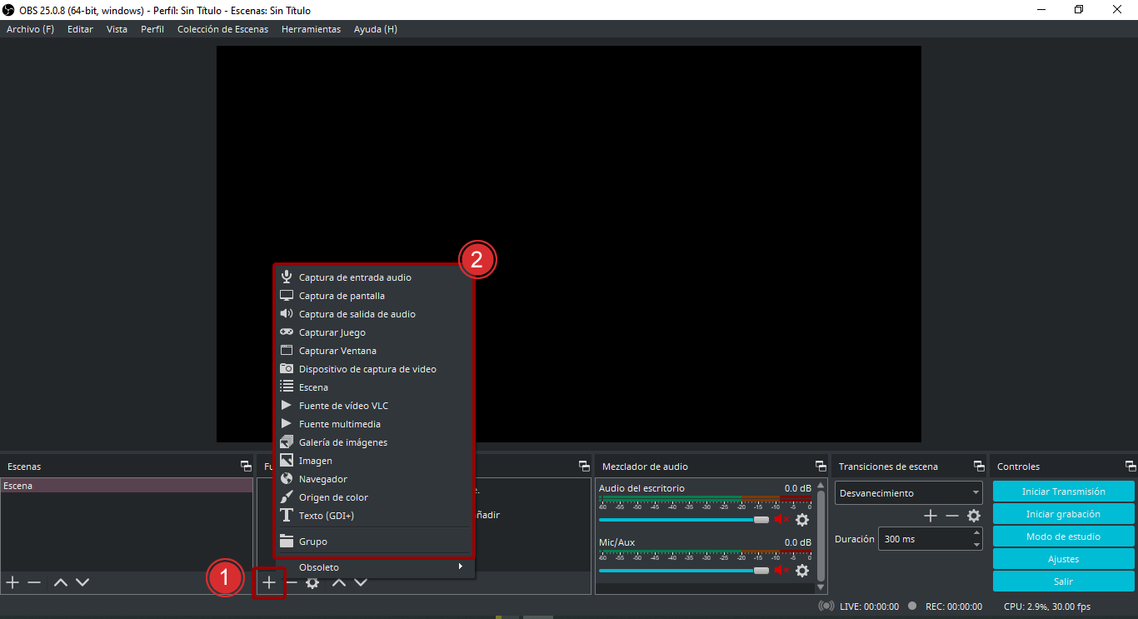Remove selected source with minus icon
The width and height of the screenshot is (1138, 619).
(292, 582)
